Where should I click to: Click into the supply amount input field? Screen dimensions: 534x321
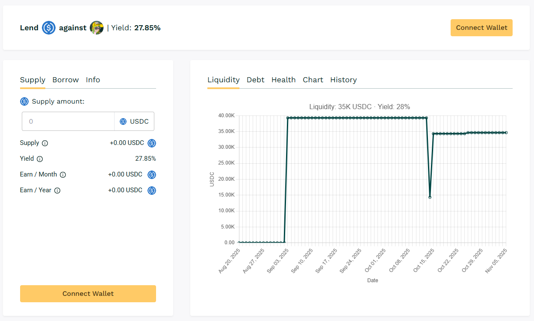click(x=68, y=121)
